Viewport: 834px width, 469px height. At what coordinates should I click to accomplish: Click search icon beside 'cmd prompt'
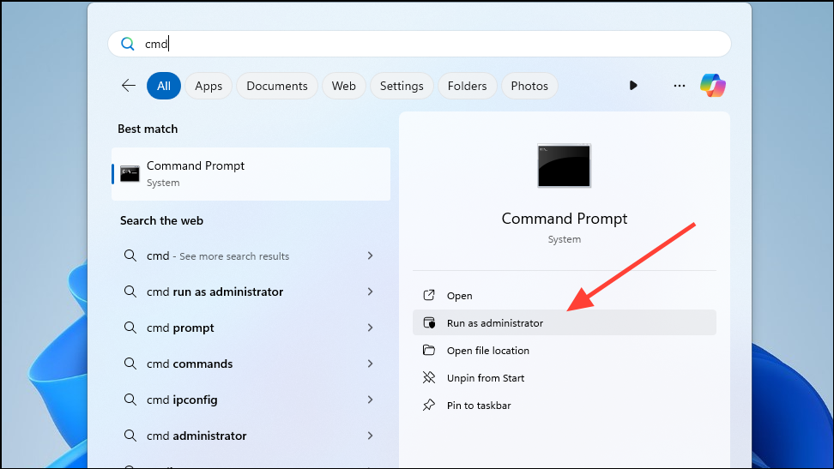click(x=130, y=328)
